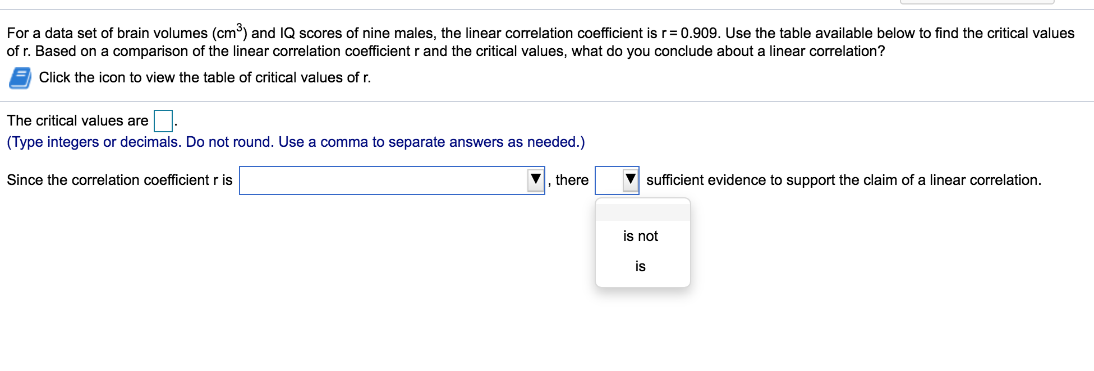This screenshot has height=371, width=1094.
Task: Click the arrow on the 'there' dropdown
Action: point(631,180)
